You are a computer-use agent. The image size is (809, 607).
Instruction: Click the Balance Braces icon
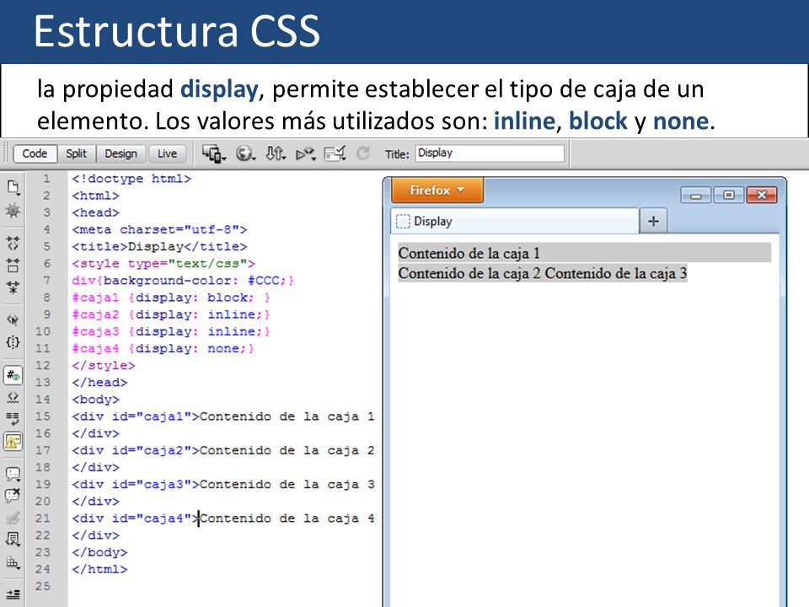(13, 342)
